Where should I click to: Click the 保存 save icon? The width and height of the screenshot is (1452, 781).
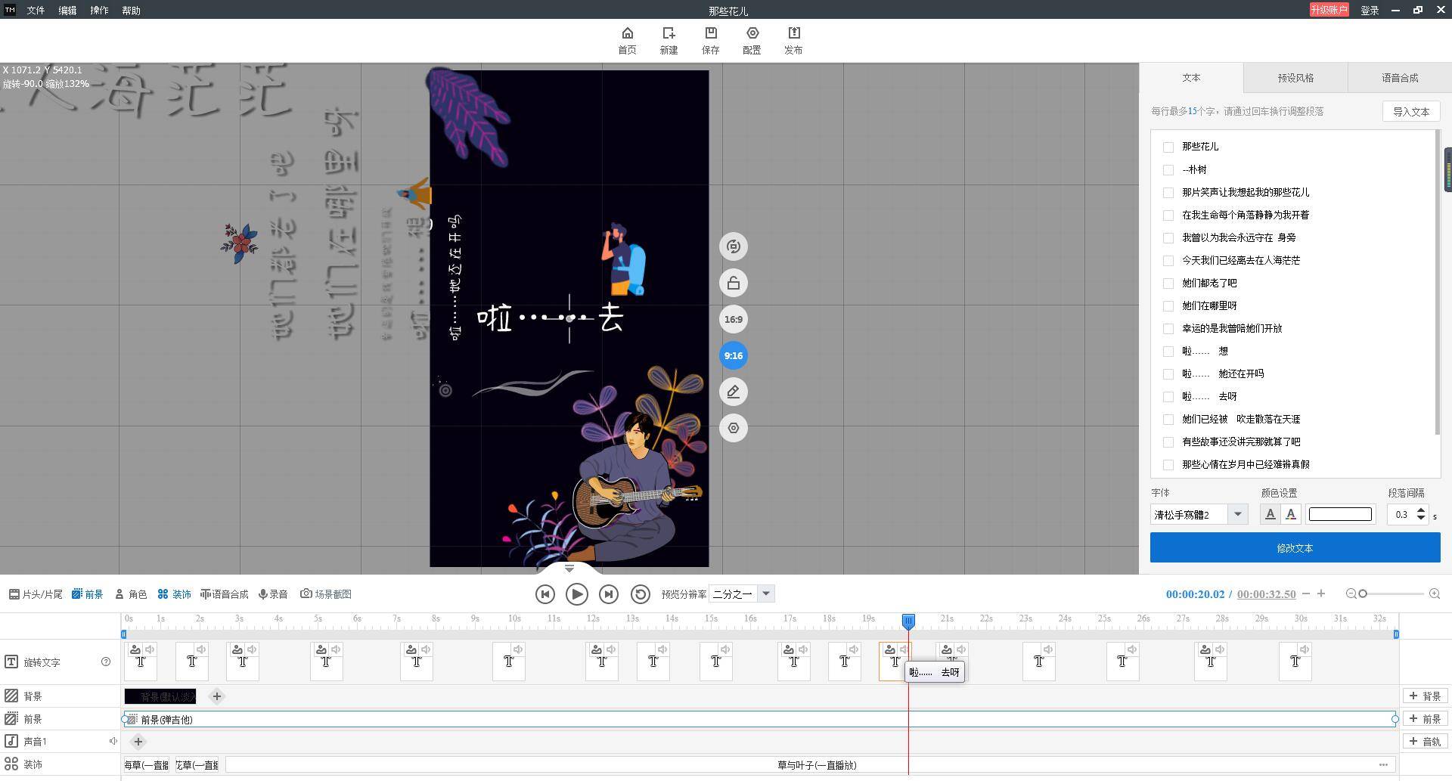(710, 40)
